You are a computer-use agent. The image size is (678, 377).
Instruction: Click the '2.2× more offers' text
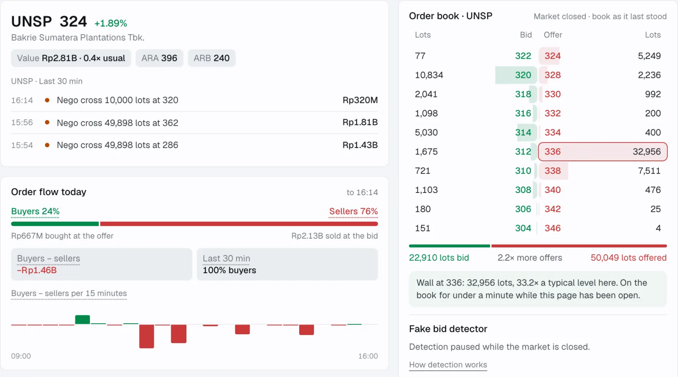point(530,258)
